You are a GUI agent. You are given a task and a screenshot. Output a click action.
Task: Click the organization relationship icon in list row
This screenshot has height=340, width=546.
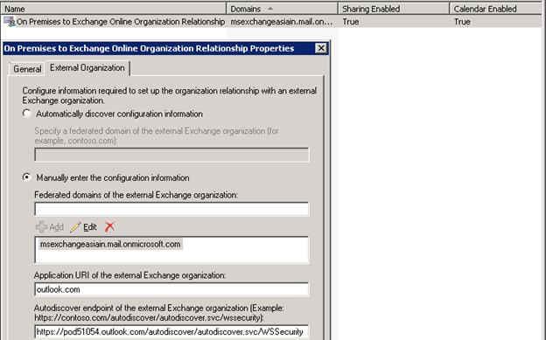pyautogui.click(x=10, y=22)
